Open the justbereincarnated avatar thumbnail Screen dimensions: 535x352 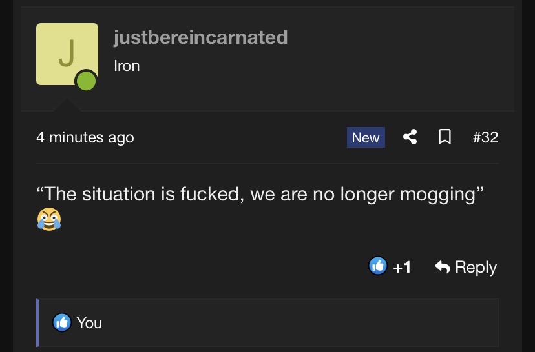point(67,54)
